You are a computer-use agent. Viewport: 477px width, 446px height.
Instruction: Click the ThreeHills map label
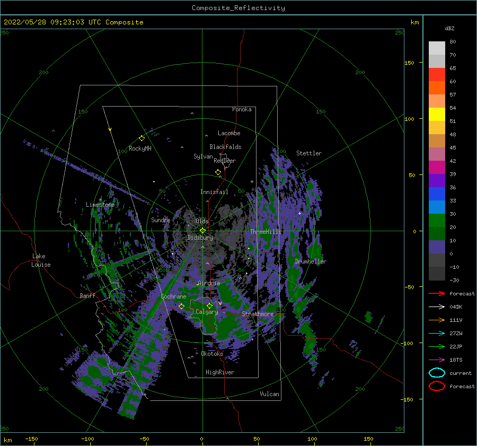coord(266,232)
